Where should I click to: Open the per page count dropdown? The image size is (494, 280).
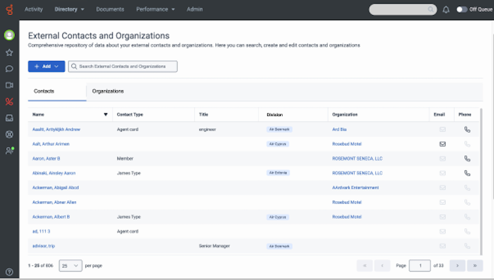point(71,265)
